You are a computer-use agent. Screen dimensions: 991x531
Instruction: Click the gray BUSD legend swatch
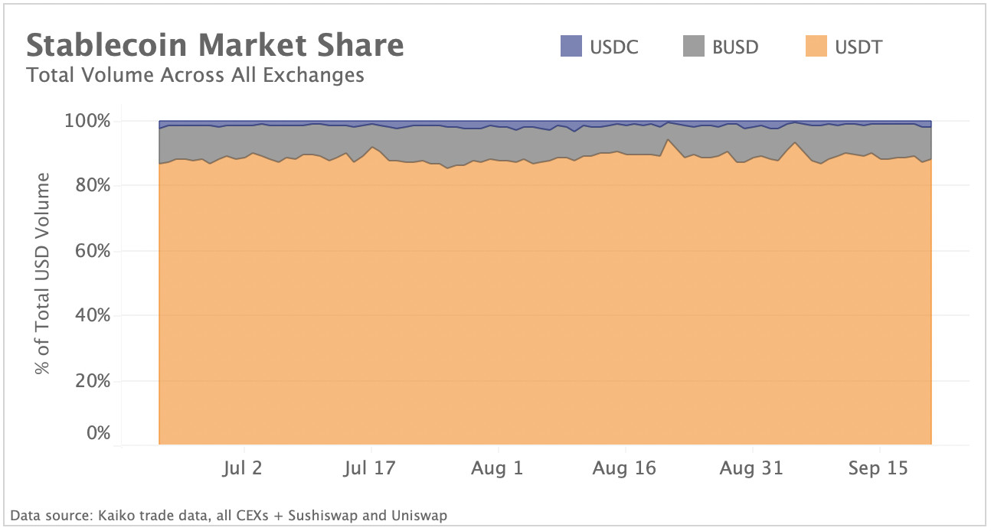[694, 47]
